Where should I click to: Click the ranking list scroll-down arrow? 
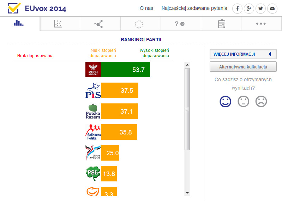(x=187, y=193)
